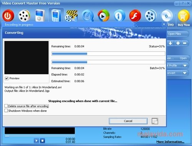This screenshot has width=192, height=146.
Task: Play the video in main window
Action: tap(36, 141)
